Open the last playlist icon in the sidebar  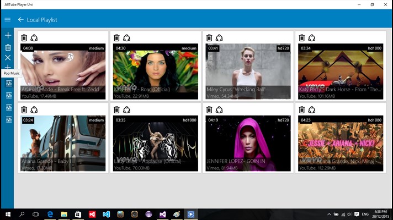tap(9, 119)
